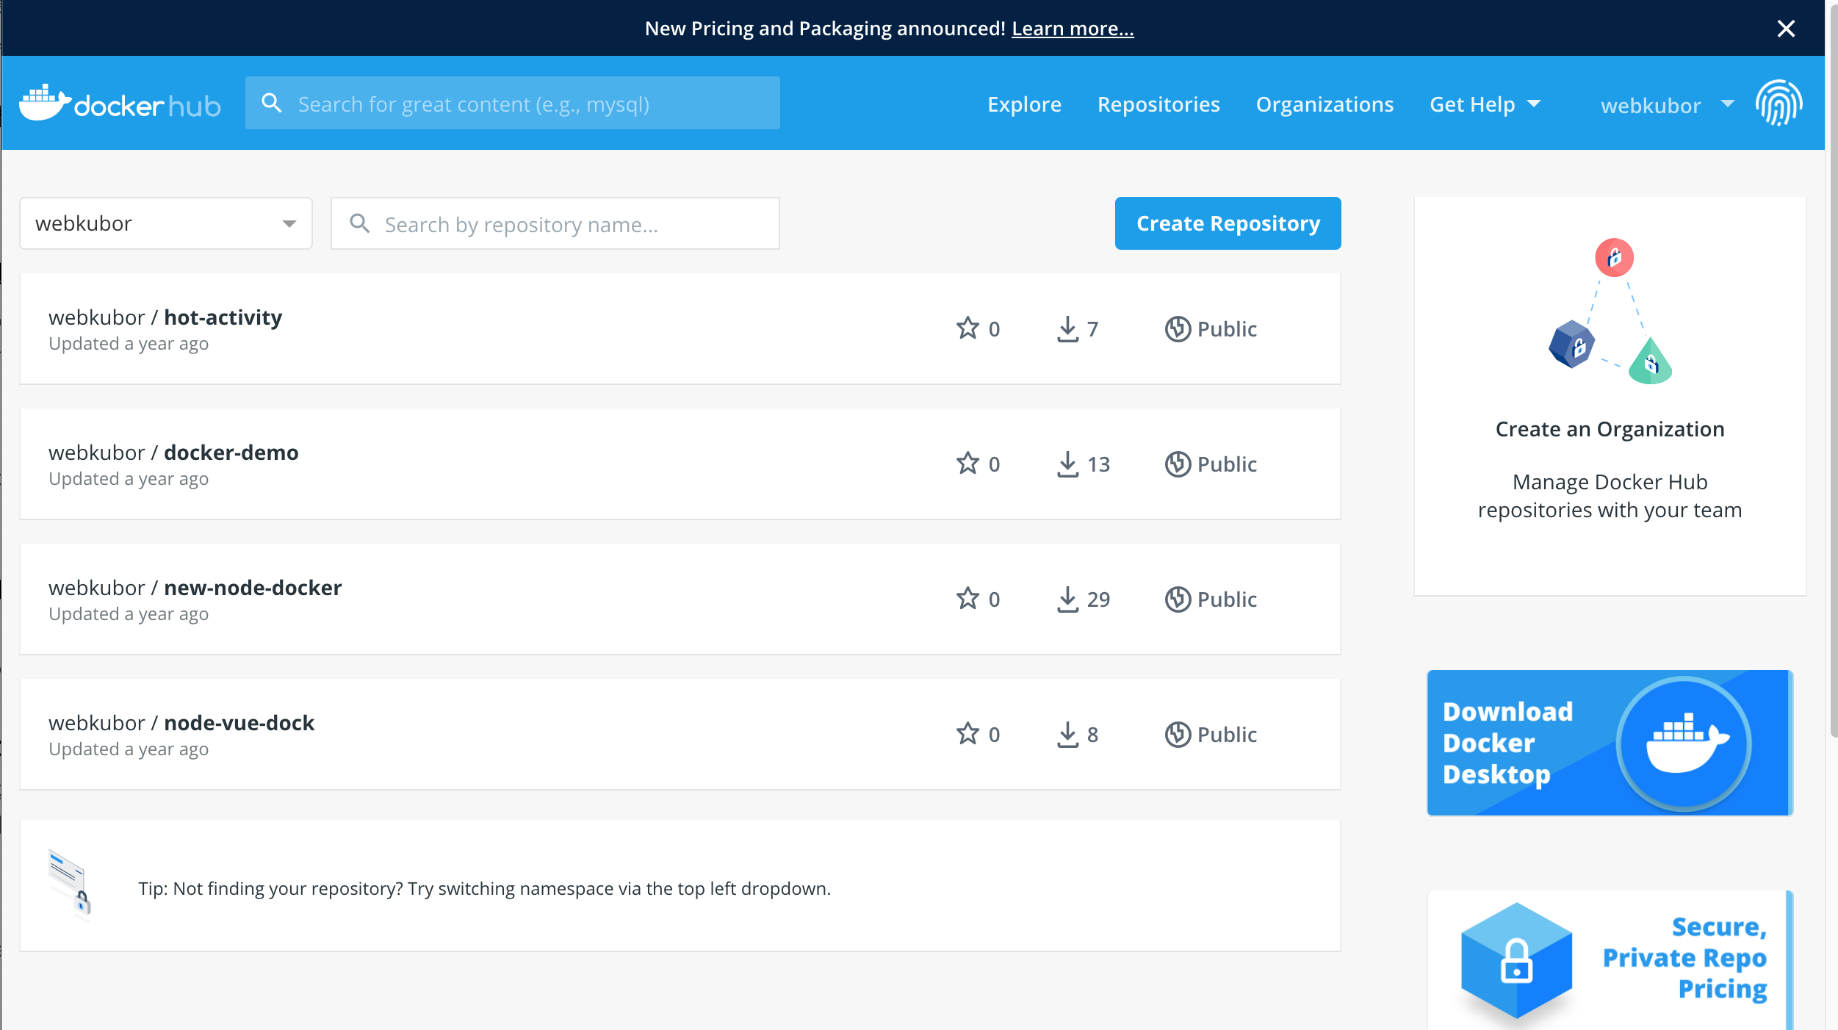Click blue cube lock icon in pricing banner
Image resolution: width=1838 pixels, height=1030 pixels.
coord(1516,959)
